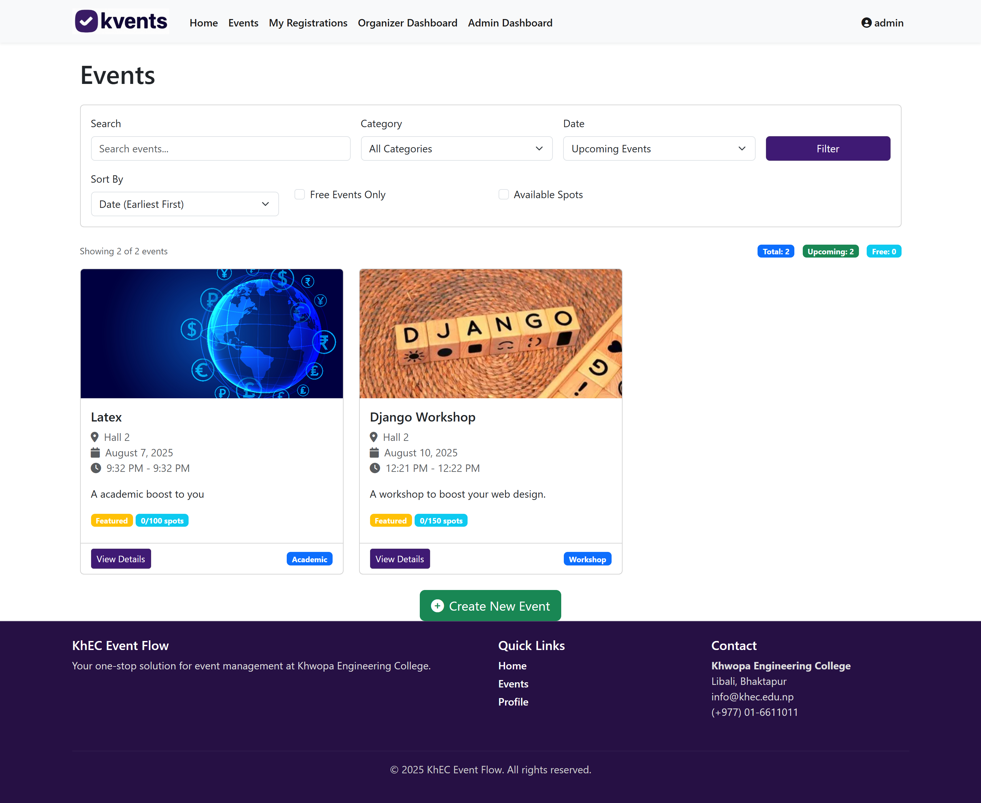Click the location pin on Django Workshop card
The width and height of the screenshot is (981, 803).
(x=374, y=437)
